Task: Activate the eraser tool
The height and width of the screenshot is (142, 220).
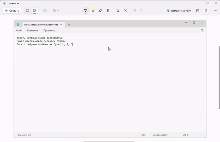Action: pyautogui.click(x=100, y=11)
